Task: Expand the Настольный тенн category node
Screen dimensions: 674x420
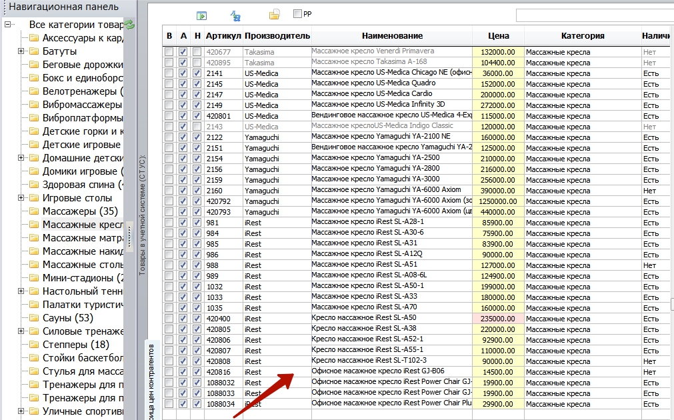Action: [x=21, y=291]
